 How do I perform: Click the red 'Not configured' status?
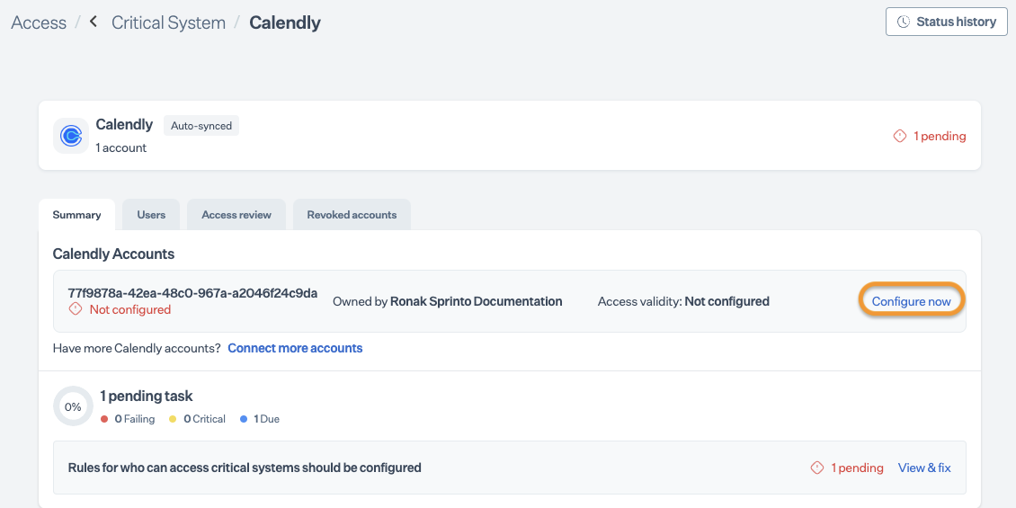point(130,309)
